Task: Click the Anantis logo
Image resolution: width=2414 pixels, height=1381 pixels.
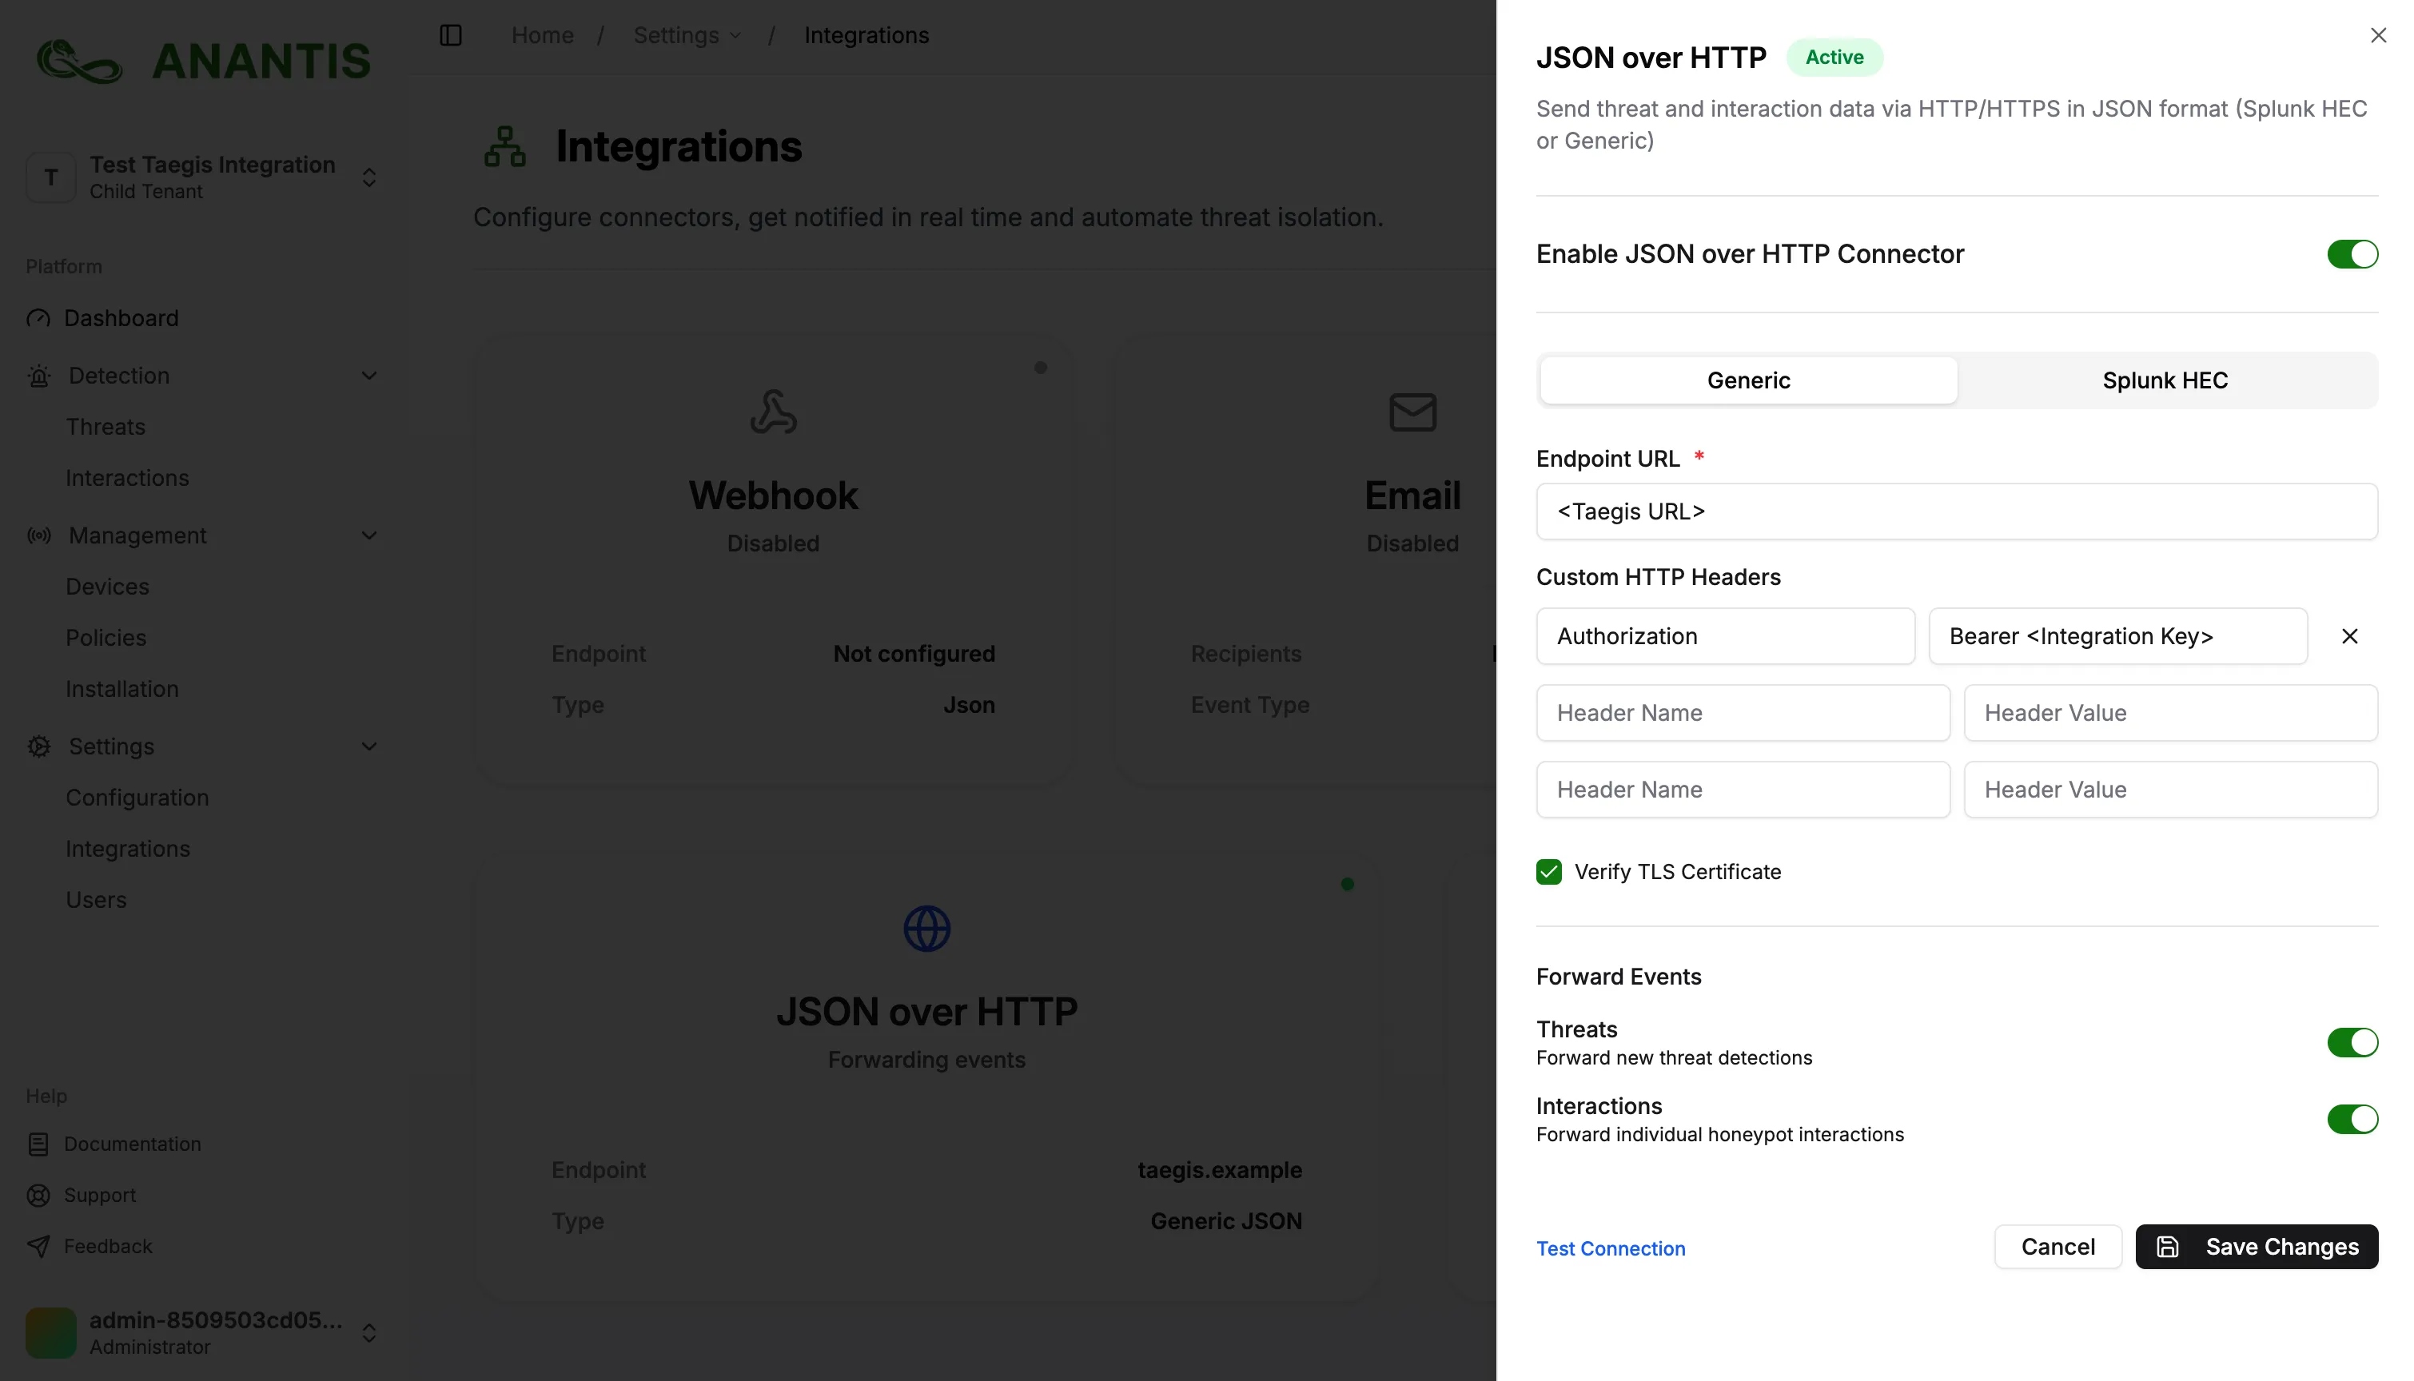Action: point(203,62)
